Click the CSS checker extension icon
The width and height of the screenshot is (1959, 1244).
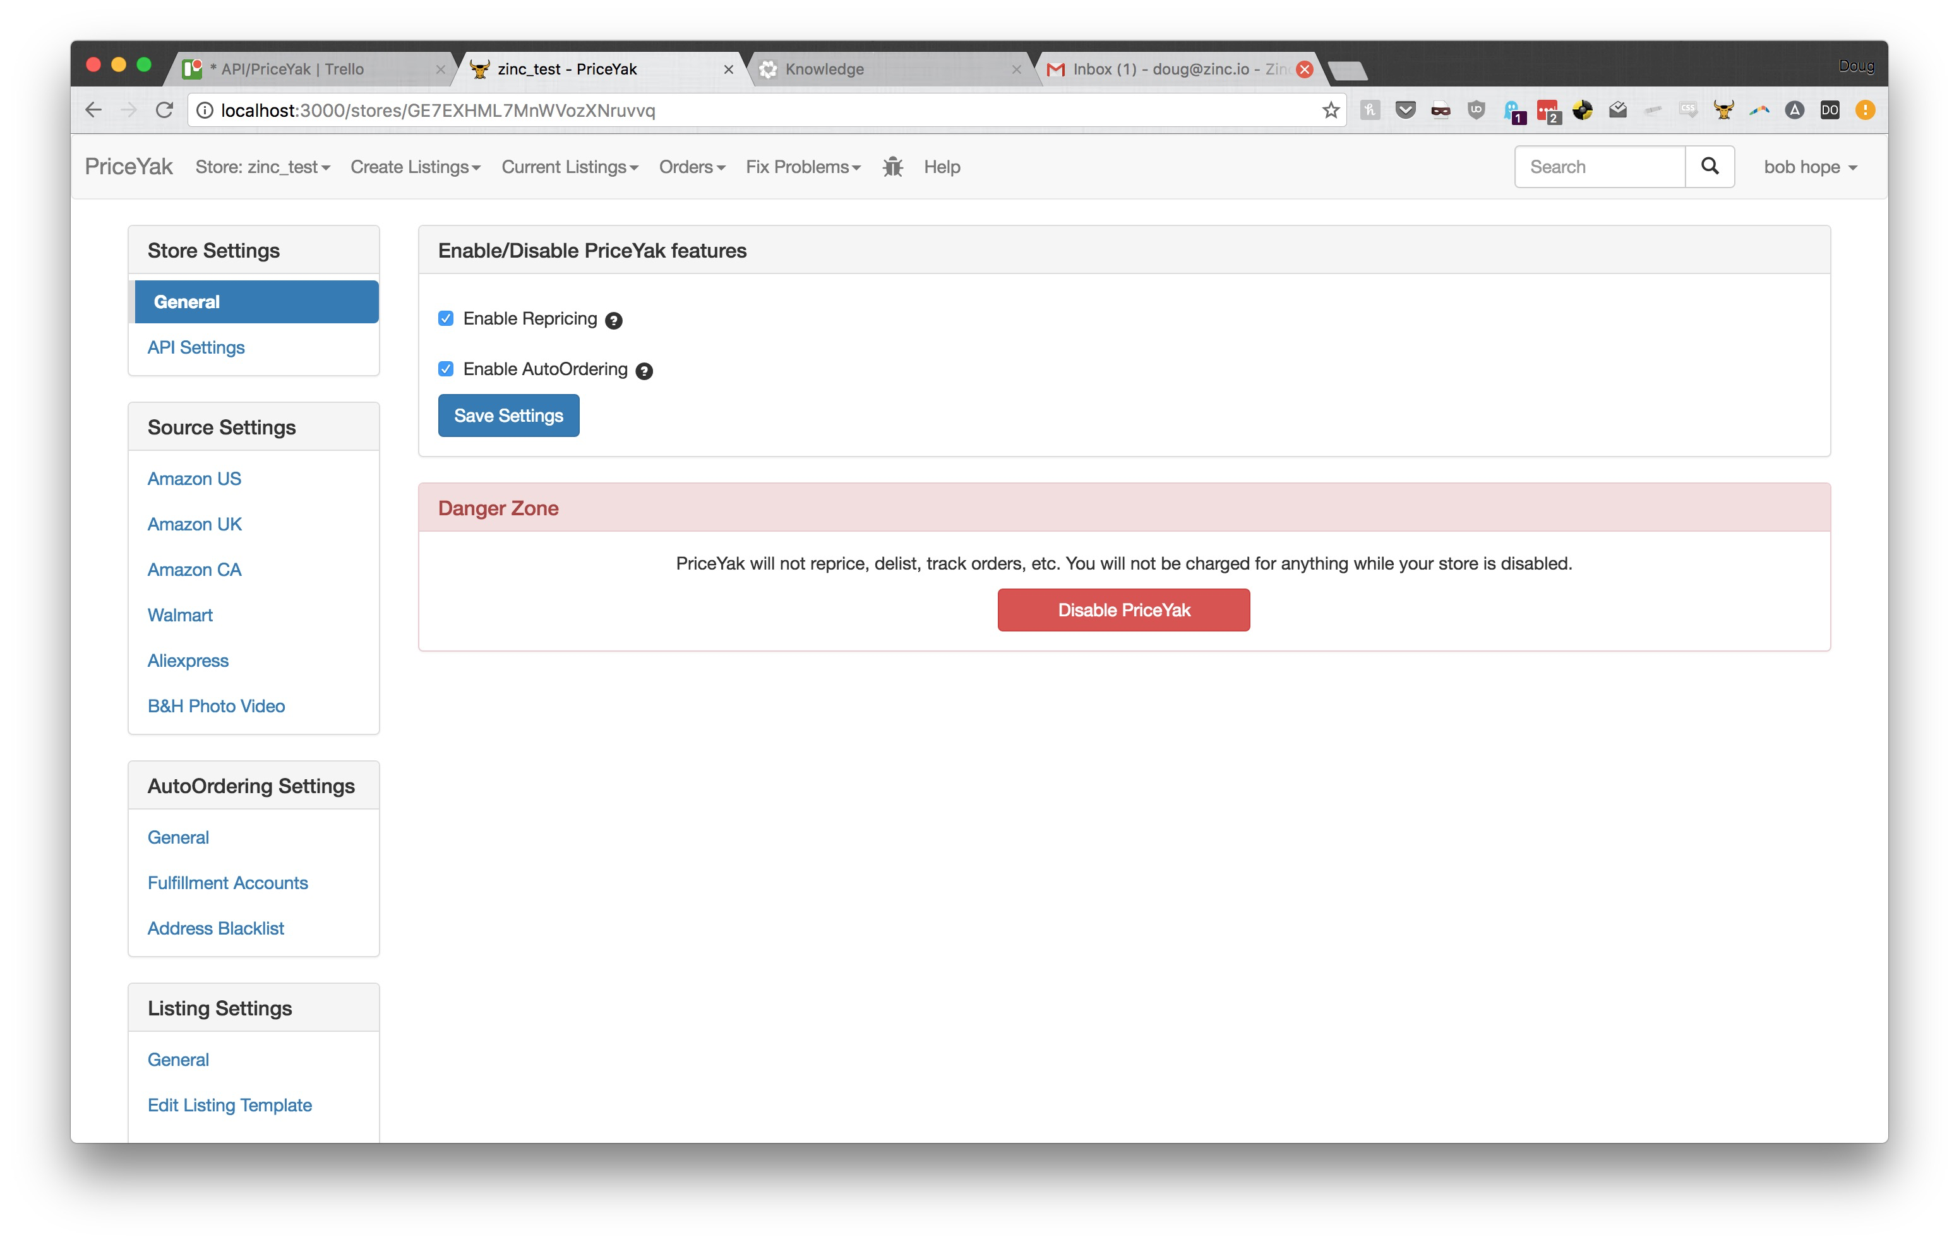1688,110
